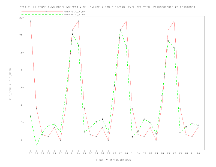Click the PARM=F.F_MEAN legend label

coord(74,14)
